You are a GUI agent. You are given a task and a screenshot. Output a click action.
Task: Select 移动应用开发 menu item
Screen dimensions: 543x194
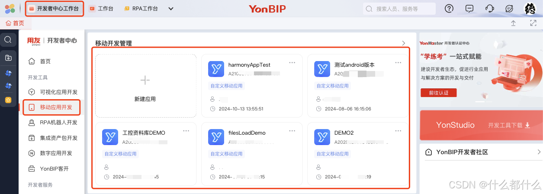[x=52, y=107]
